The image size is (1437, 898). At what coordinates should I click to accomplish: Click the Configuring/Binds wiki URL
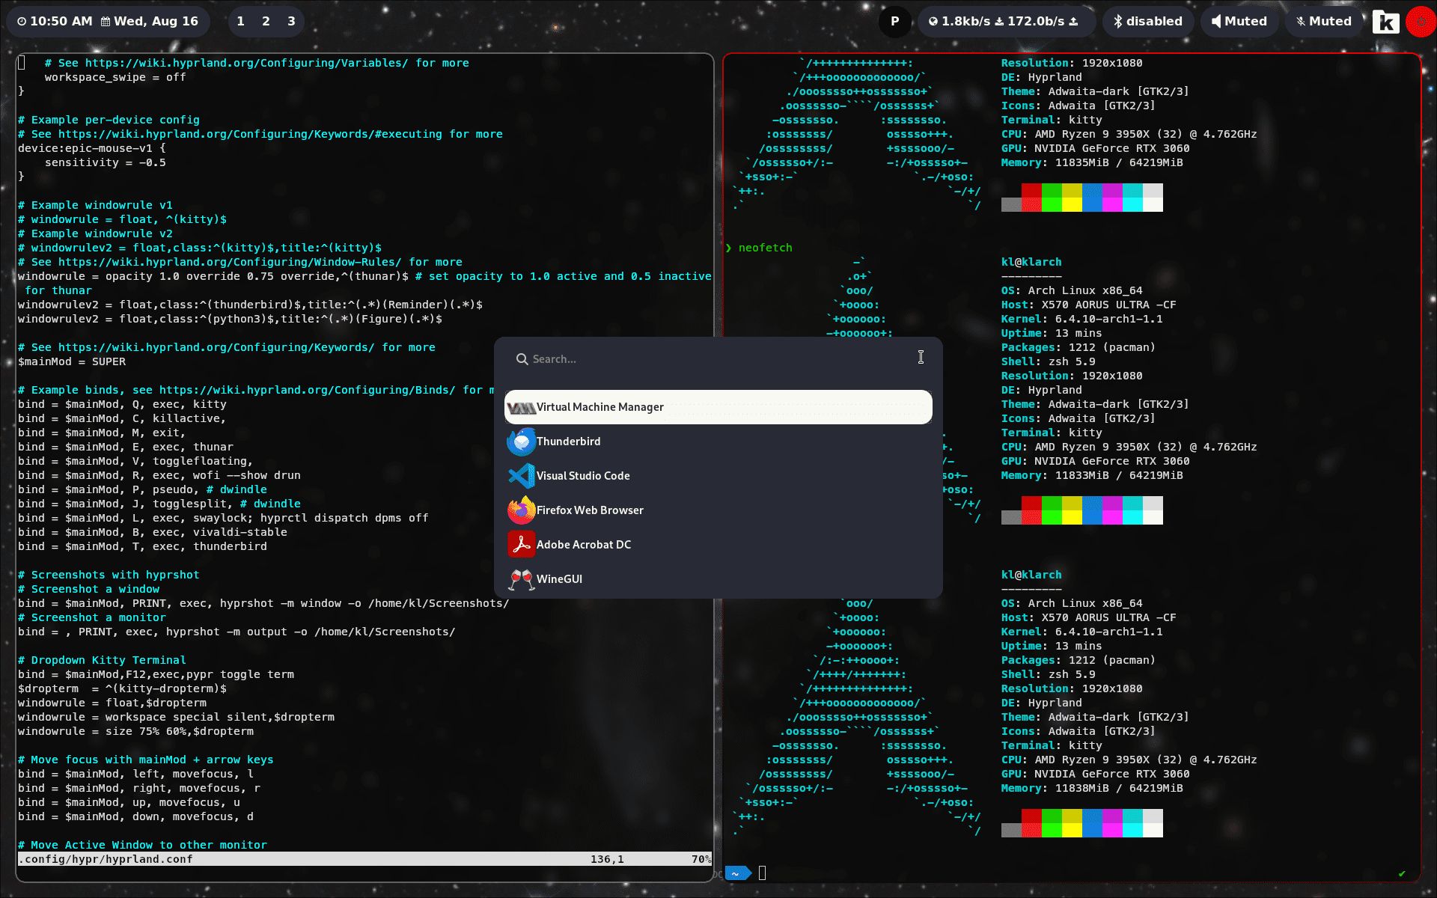307,390
